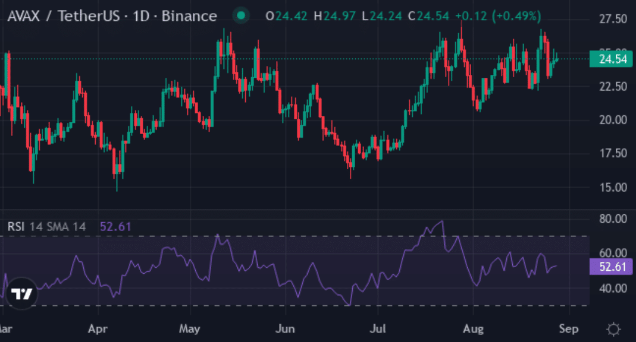This screenshot has width=636, height=342.
Task: Click the Sep label on time axis
Action: tap(569, 329)
